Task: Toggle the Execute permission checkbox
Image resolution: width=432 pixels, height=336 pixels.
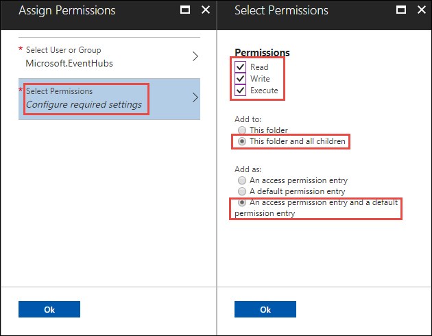Action: tap(240, 91)
